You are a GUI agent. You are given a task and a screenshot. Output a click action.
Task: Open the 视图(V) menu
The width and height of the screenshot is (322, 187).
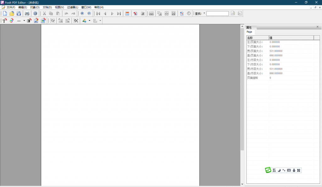(59, 8)
